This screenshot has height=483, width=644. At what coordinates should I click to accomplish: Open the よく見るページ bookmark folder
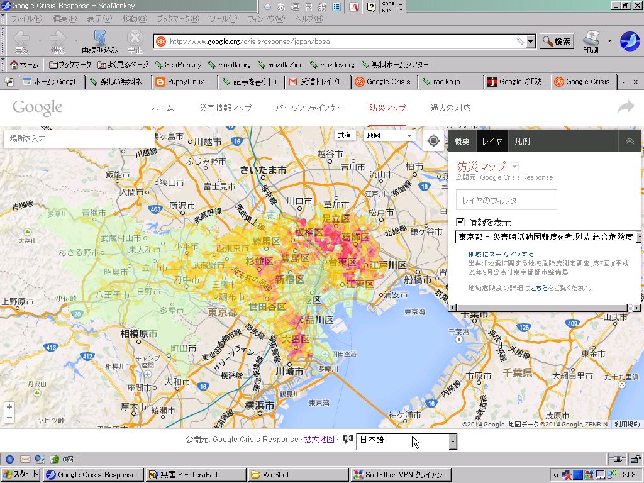pos(123,65)
